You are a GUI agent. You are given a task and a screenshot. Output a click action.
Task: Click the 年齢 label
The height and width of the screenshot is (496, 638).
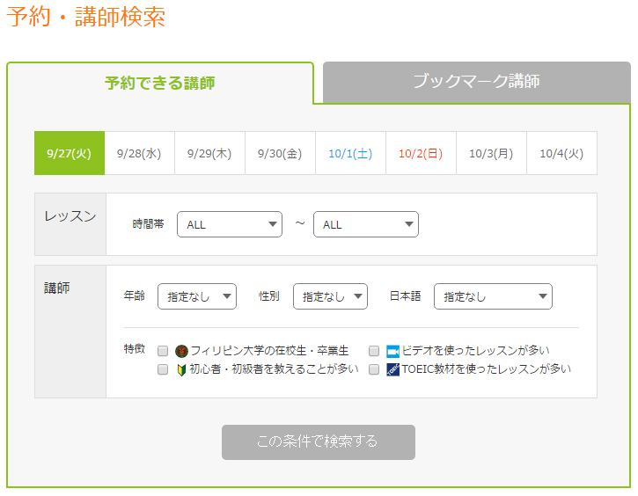[x=135, y=295]
